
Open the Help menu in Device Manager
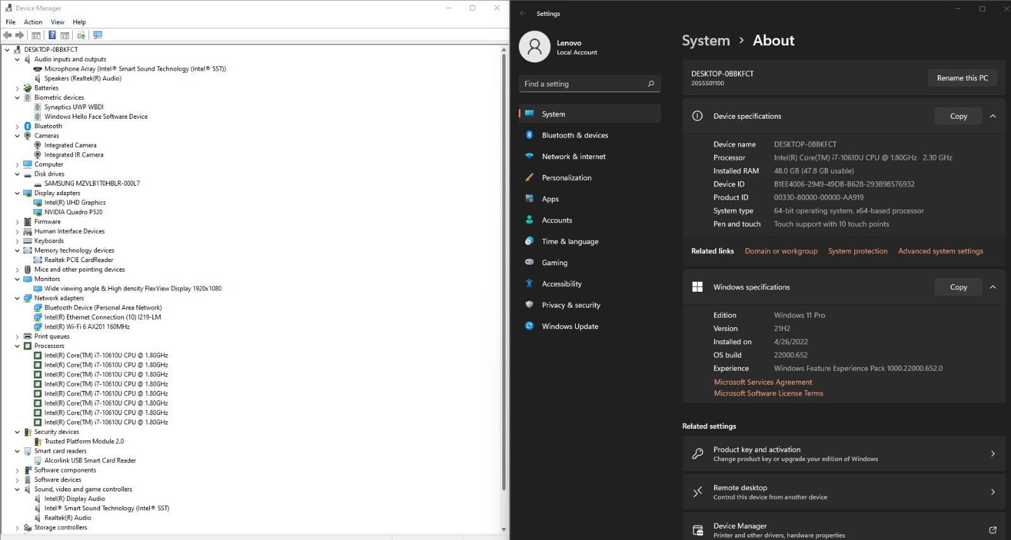[x=79, y=22]
